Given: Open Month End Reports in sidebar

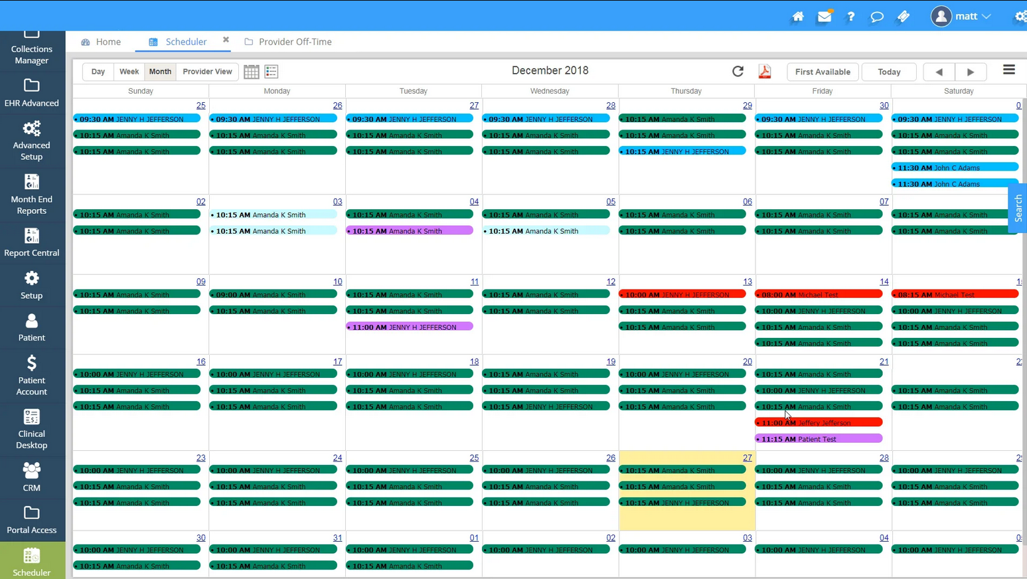Looking at the screenshot, I should 32,194.
